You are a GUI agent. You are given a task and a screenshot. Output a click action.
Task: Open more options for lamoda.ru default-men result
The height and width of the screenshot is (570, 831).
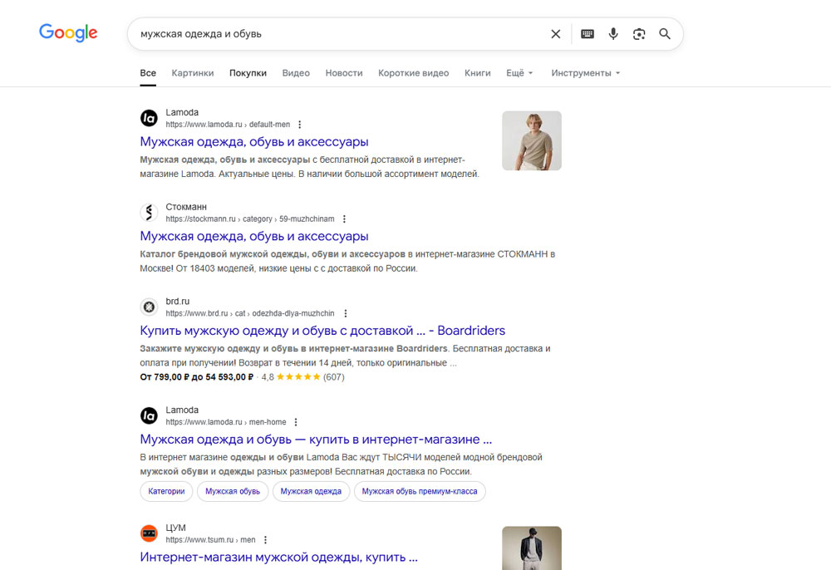coord(299,125)
